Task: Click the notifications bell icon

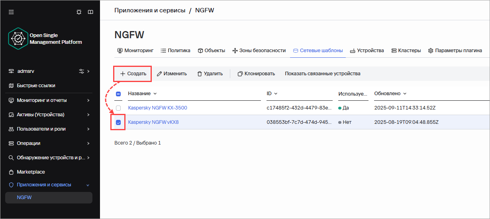Action: click(79, 12)
